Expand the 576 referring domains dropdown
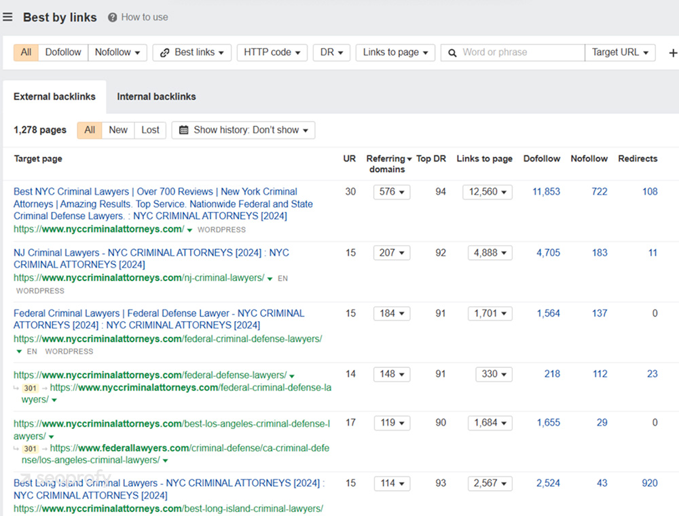The image size is (679, 516). tap(392, 191)
